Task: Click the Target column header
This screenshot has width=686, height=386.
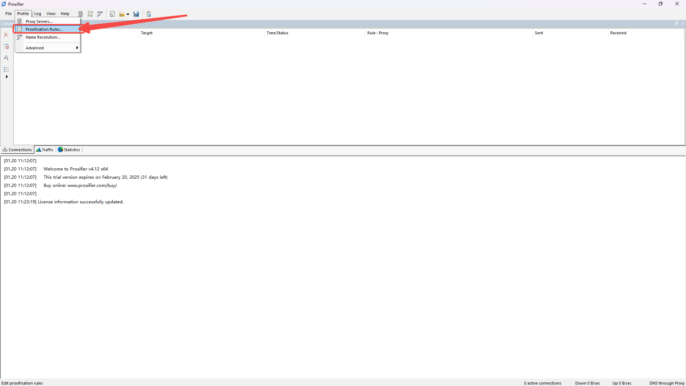Action: 202,33
